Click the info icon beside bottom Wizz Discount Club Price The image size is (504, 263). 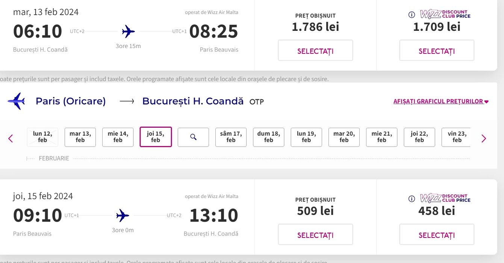pos(412,199)
